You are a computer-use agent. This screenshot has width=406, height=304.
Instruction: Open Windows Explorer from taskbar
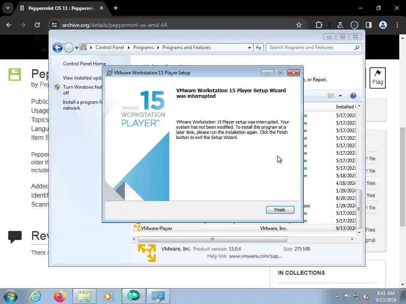[x=84, y=296]
